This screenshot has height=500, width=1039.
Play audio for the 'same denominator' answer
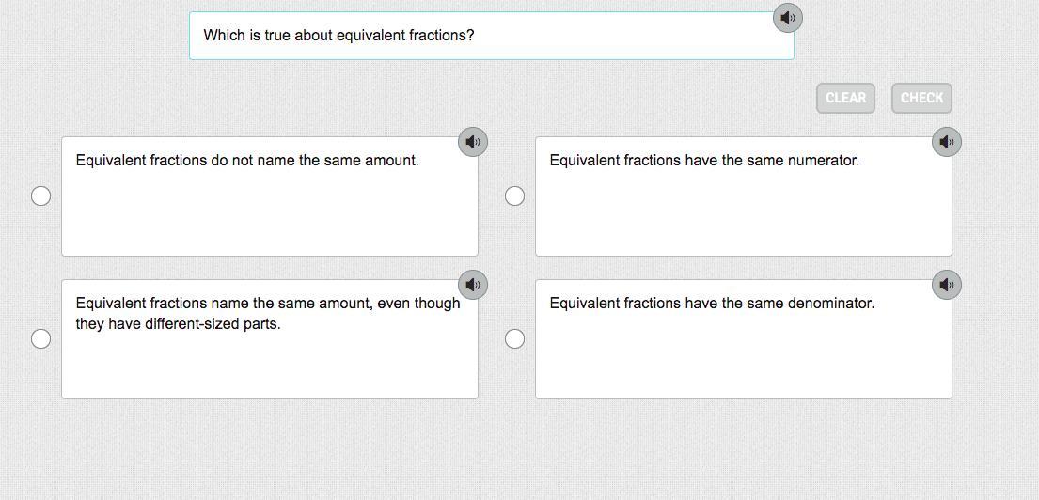pyautogui.click(x=947, y=285)
